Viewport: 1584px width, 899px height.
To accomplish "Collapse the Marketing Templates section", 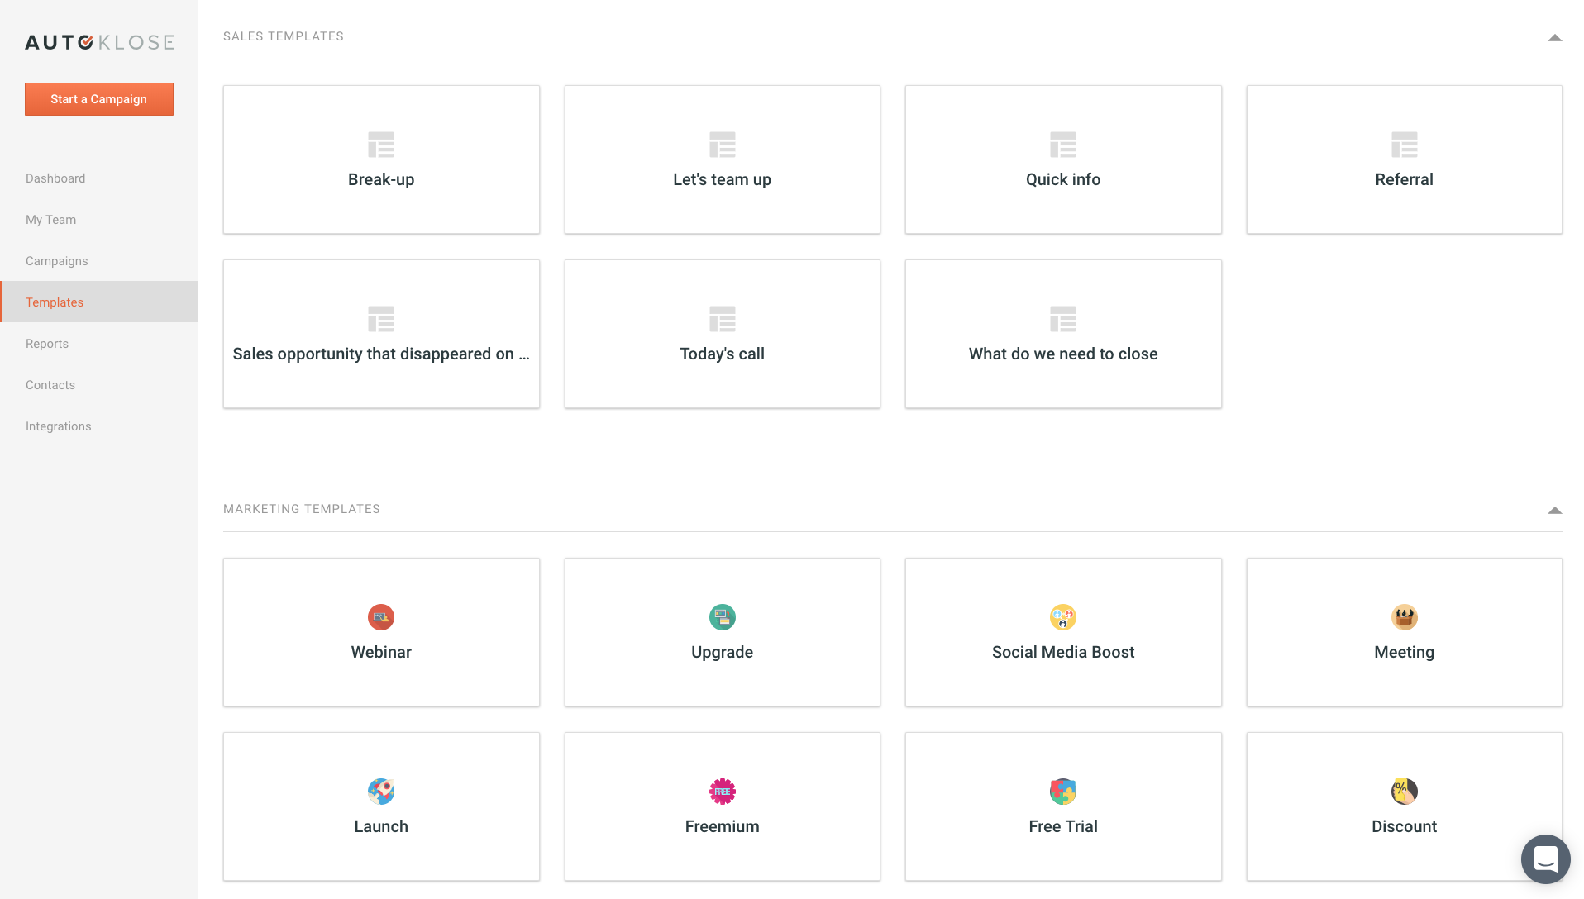I will tap(1554, 511).
